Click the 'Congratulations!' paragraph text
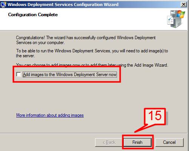Screen dimensions: 189x151 click(86, 40)
